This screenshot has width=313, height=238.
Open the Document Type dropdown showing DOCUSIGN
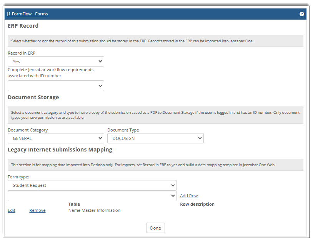click(x=155, y=138)
